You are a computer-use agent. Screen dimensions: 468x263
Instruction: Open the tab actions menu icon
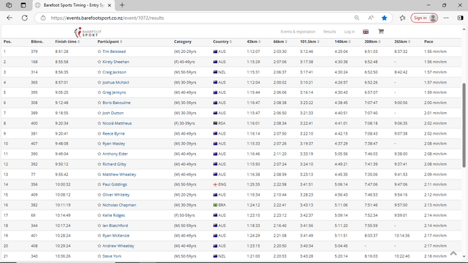point(23,5)
